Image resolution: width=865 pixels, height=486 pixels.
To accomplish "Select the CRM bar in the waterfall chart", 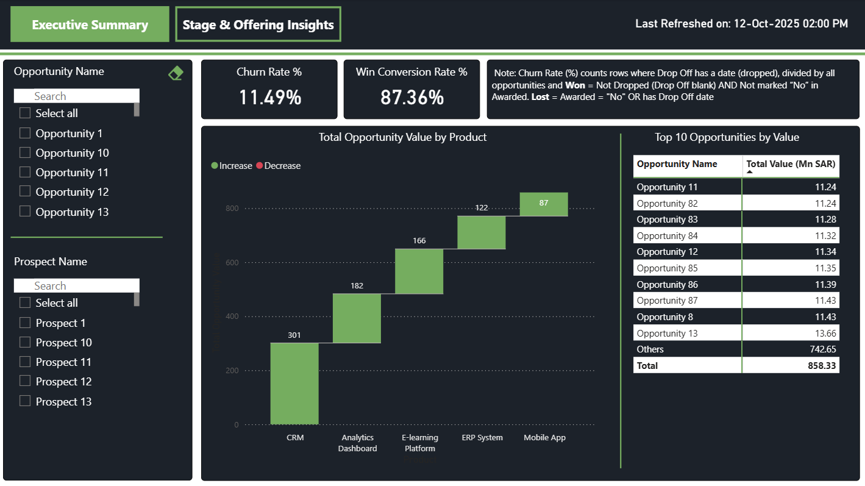I will (294, 384).
